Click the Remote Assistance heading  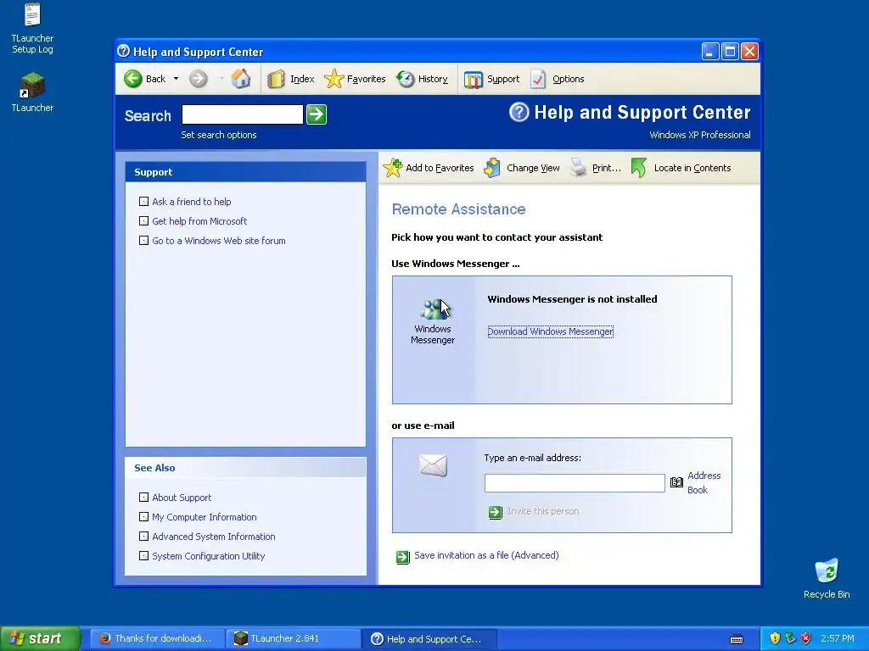point(458,209)
